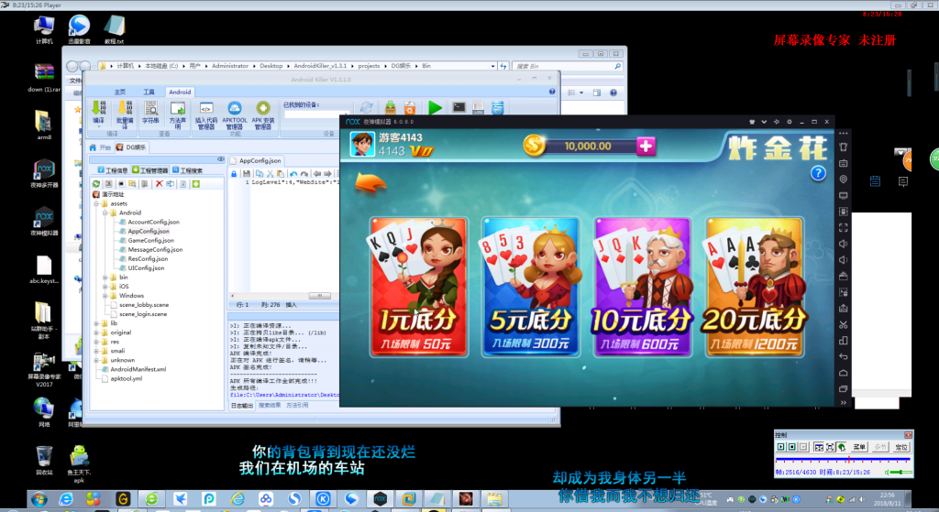Click the Nox fullscreen icon in sidebar
The height and width of the screenshot is (512, 939).
[x=844, y=227]
